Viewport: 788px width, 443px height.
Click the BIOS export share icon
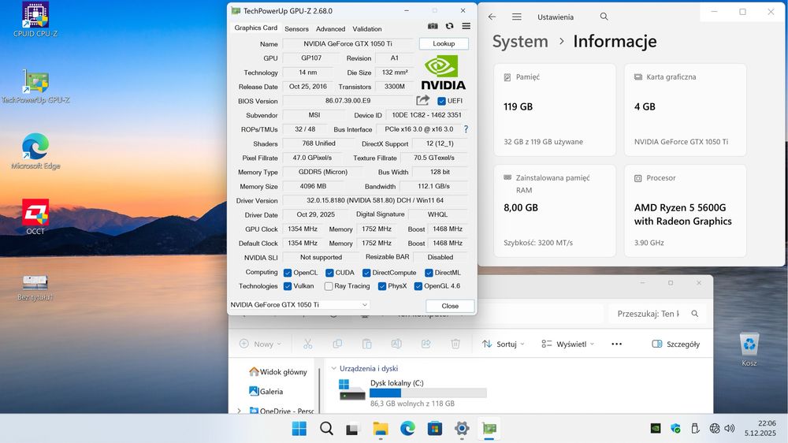point(422,101)
